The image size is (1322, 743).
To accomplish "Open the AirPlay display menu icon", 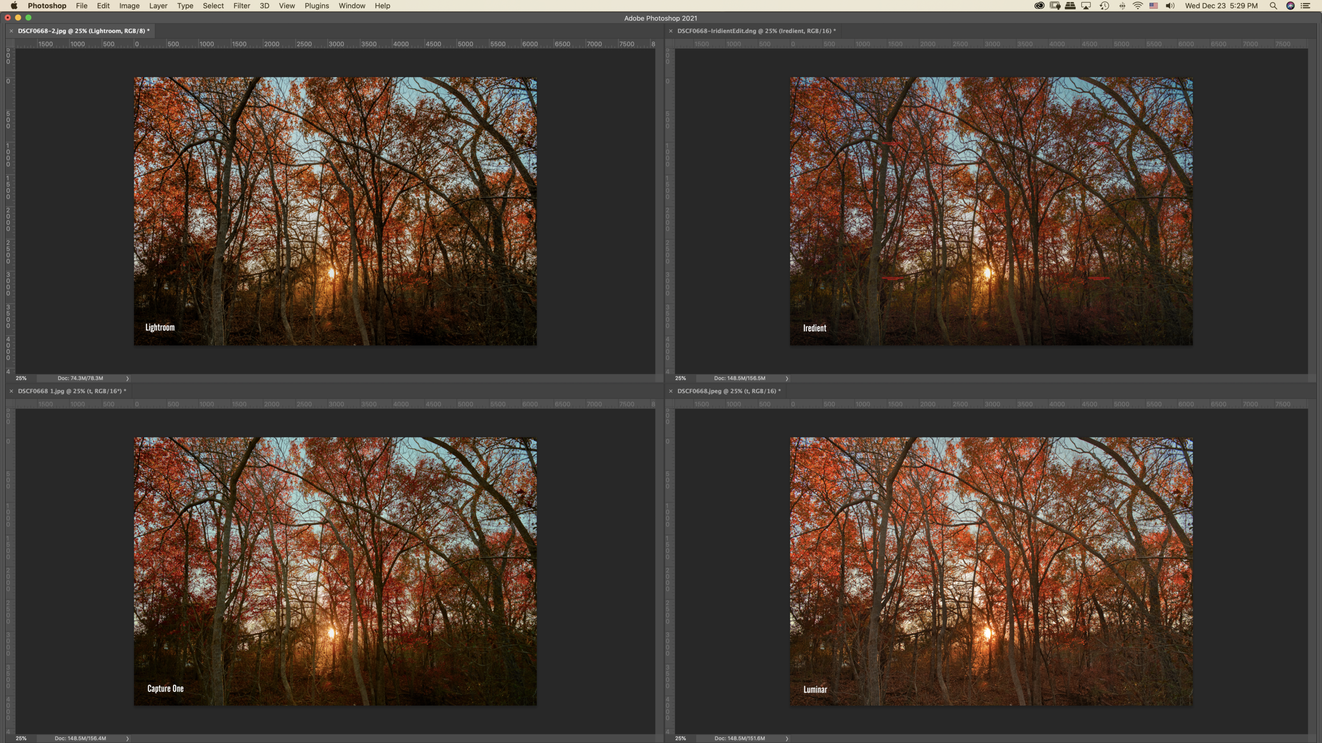I will pyautogui.click(x=1086, y=6).
